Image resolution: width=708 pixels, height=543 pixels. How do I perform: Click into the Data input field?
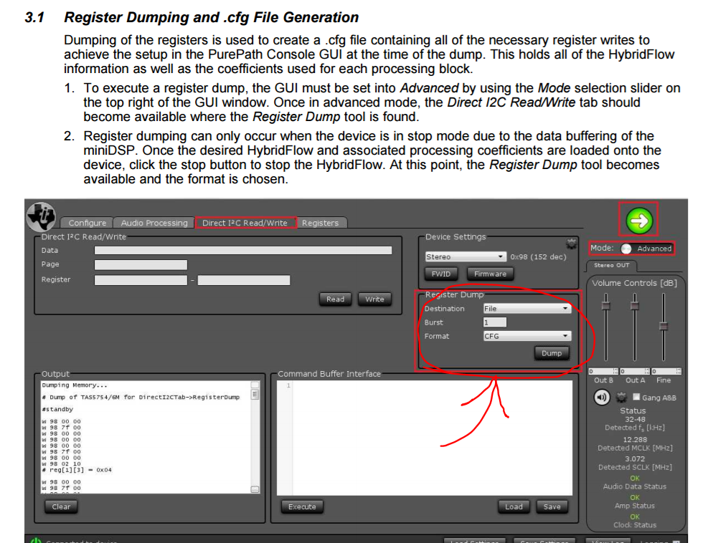243,250
